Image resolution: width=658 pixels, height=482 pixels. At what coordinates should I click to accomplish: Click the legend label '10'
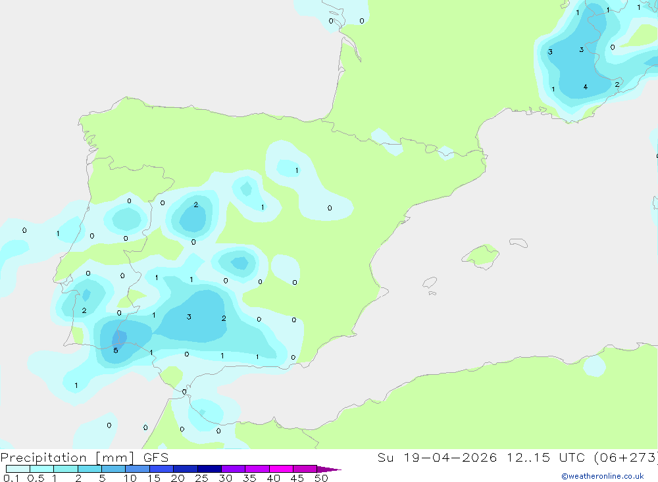[x=130, y=478]
